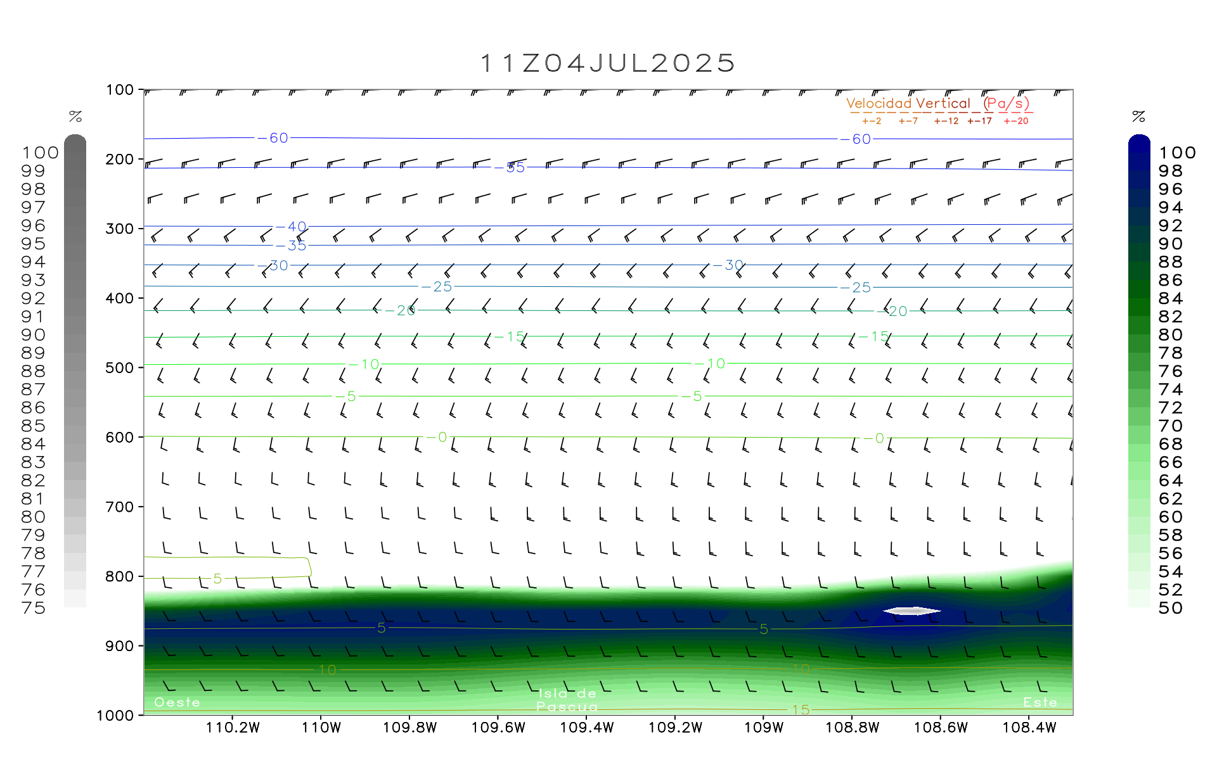
Task: Click the 109.4W longitude axis label
Action: pyautogui.click(x=587, y=728)
